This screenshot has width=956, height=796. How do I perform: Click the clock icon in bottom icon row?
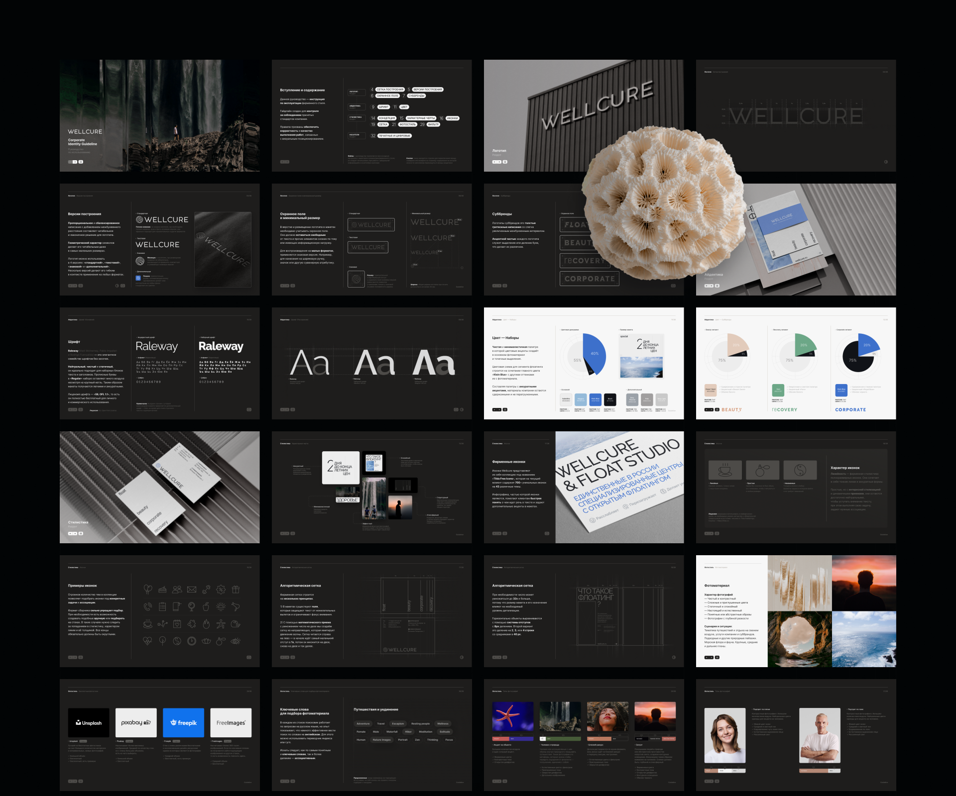coord(192,641)
